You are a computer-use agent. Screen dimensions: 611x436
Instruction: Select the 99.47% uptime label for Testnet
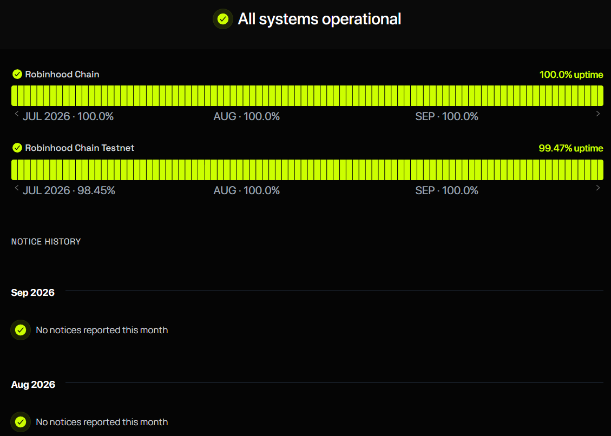(571, 148)
